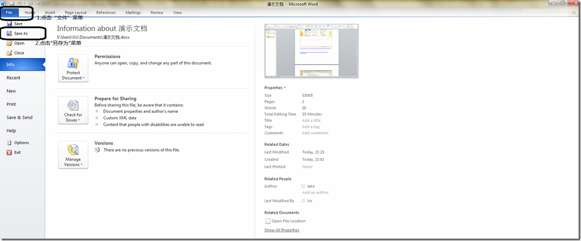Screen dimensions: 581x241
Task: Choose Save As in the backstage menu
Action: click(17, 33)
